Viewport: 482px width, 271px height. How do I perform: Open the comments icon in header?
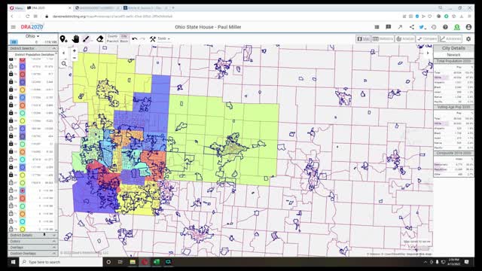[389, 27]
